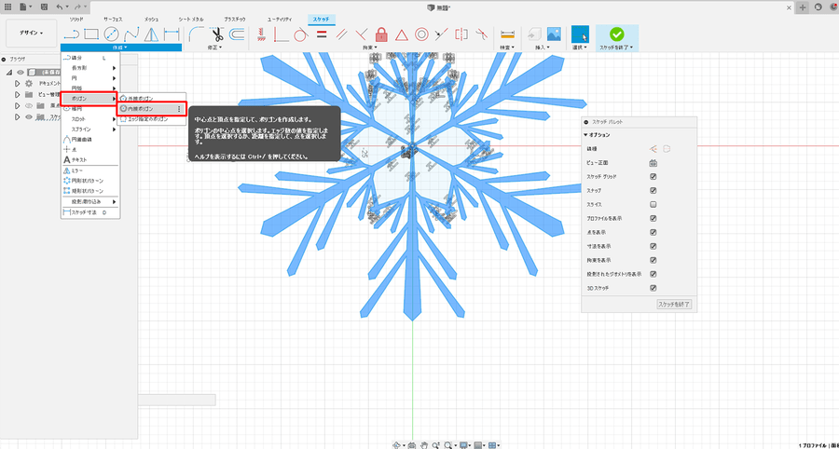839x449 pixels.
Task: Click the Insert Image icon
Action: tap(554, 34)
